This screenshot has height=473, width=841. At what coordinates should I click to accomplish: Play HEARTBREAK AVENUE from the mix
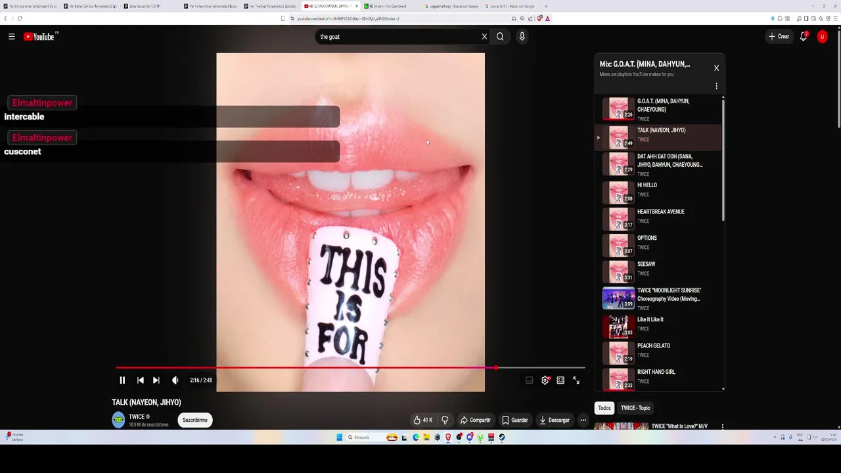pyautogui.click(x=658, y=217)
